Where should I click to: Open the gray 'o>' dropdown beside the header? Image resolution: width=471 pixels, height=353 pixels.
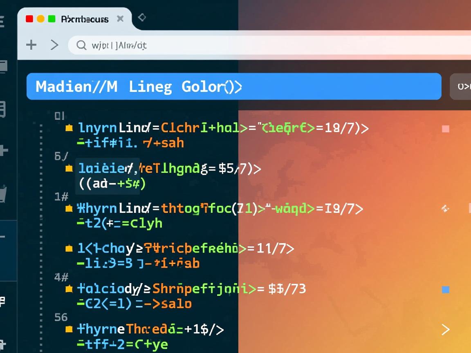[x=461, y=87]
